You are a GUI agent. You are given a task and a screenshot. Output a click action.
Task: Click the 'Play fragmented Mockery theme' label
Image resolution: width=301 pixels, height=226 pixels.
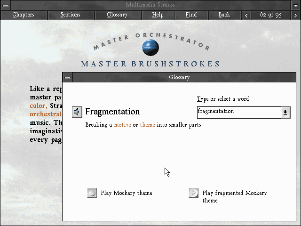(234, 197)
